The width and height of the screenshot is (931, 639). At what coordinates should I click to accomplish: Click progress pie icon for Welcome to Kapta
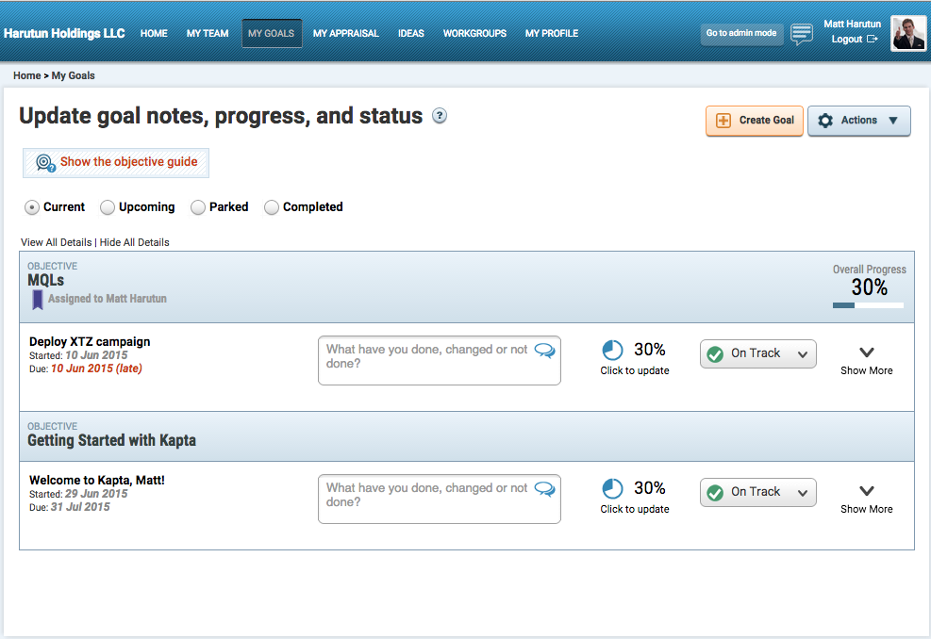tap(613, 489)
